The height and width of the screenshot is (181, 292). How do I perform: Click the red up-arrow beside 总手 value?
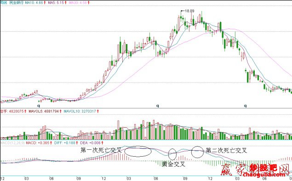[25, 111]
